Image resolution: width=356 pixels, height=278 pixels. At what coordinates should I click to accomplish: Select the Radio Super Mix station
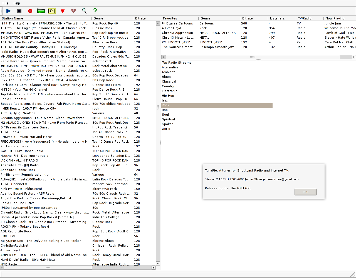tap(78, 99)
